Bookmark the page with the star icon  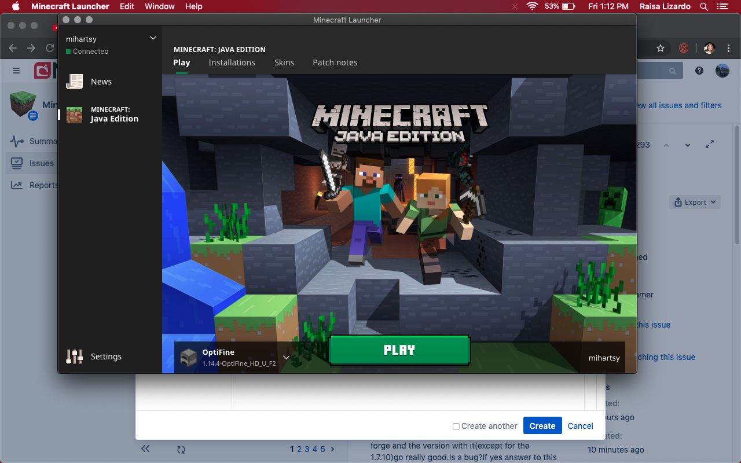660,49
